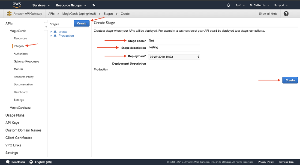Click the Stages breadcrumb

tap(108, 14)
